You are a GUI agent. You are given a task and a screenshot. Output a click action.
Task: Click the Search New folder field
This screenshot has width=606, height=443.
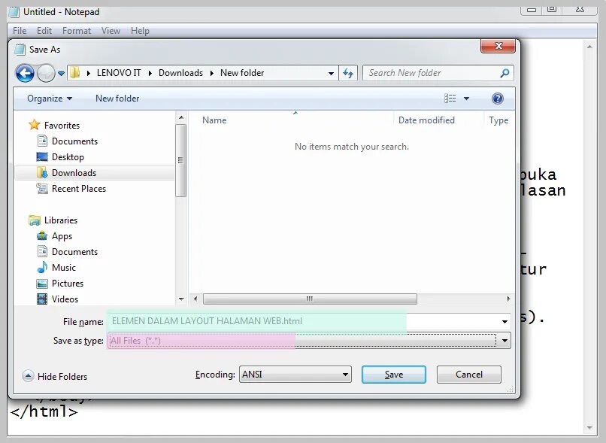438,73
